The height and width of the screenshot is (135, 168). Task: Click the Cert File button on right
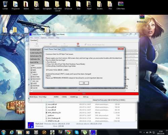131,59
